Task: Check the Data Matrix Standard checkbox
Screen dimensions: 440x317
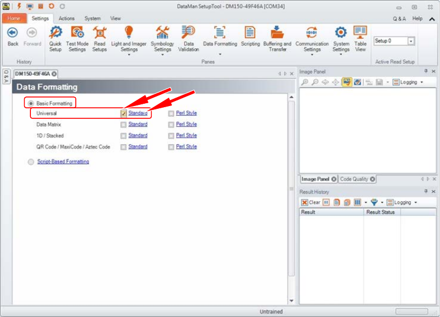Action: click(124, 125)
